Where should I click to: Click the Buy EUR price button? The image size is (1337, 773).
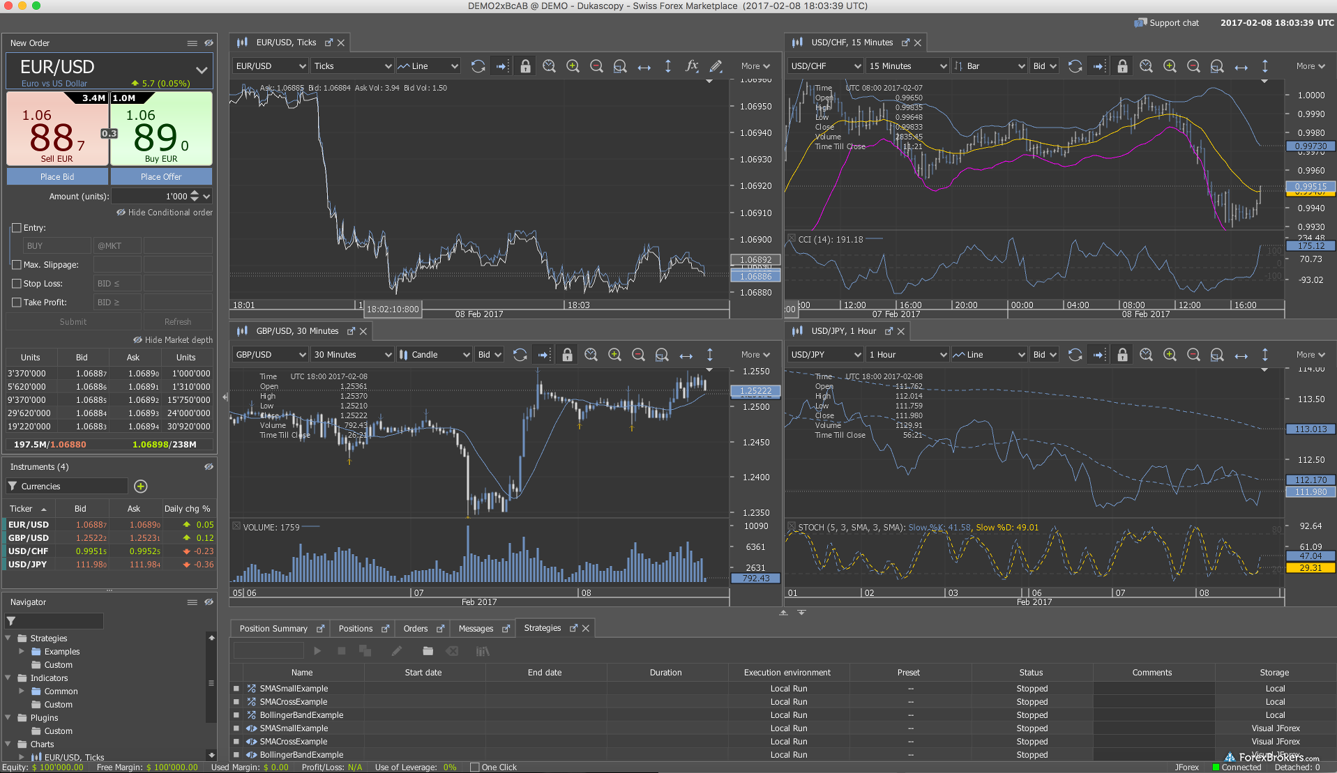(161, 129)
